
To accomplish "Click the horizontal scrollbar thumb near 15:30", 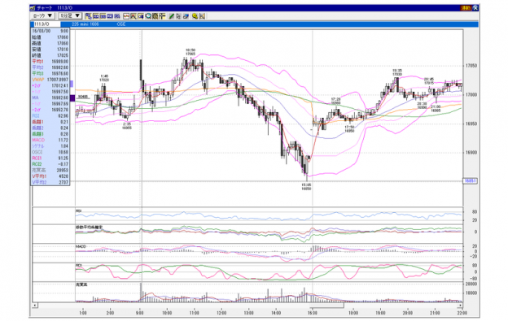I will (x=326, y=306).
